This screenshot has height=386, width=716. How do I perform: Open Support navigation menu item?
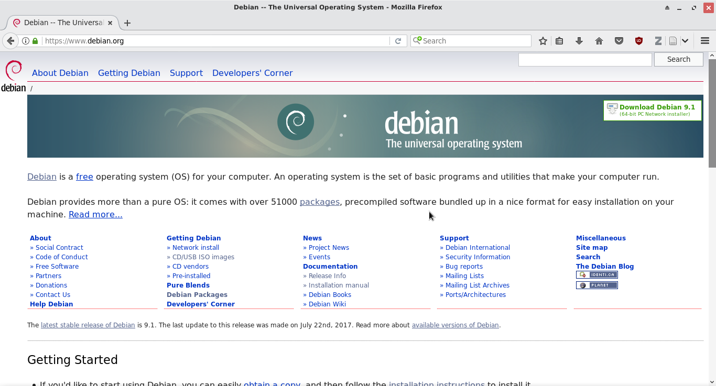tap(186, 73)
